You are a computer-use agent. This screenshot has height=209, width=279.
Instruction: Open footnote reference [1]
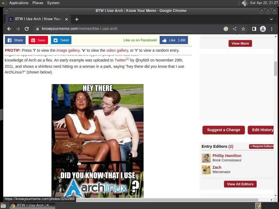pyautogui.click(x=128, y=59)
